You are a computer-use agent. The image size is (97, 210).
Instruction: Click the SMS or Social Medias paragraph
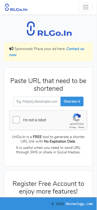tap(48, 150)
